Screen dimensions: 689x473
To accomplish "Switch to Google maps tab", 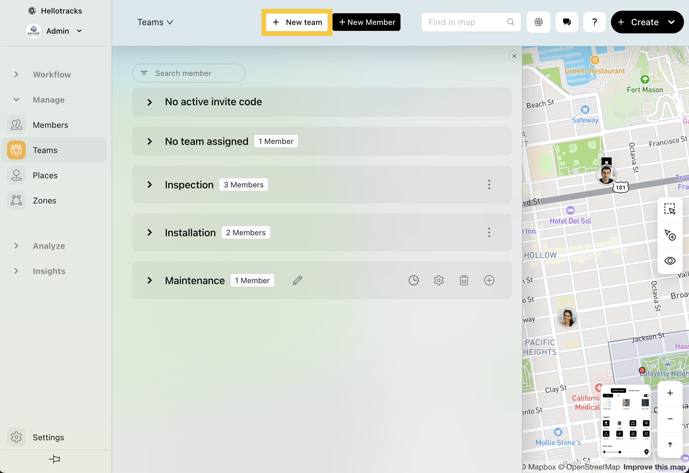I will tap(634, 390).
